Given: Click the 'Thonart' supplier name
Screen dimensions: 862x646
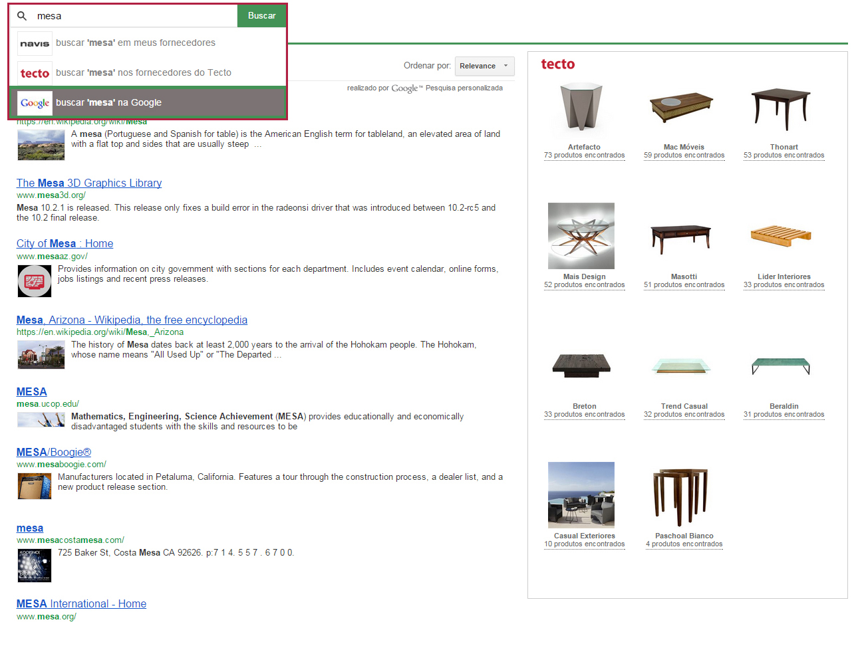Looking at the screenshot, I should pos(784,148).
